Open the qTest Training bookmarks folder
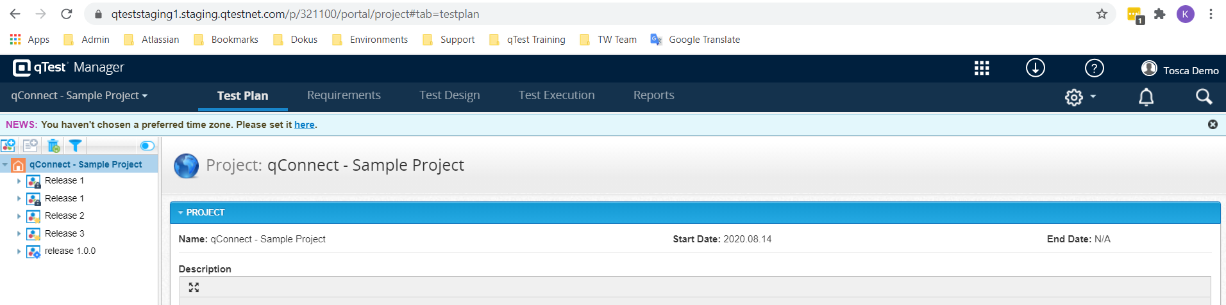This screenshot has width=1226, height=305. coord(527,40)
